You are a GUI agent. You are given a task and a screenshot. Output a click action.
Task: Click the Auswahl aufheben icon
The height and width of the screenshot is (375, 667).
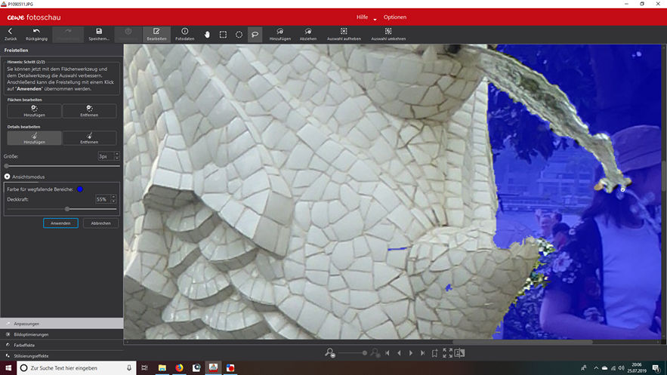tap(344, 32)
